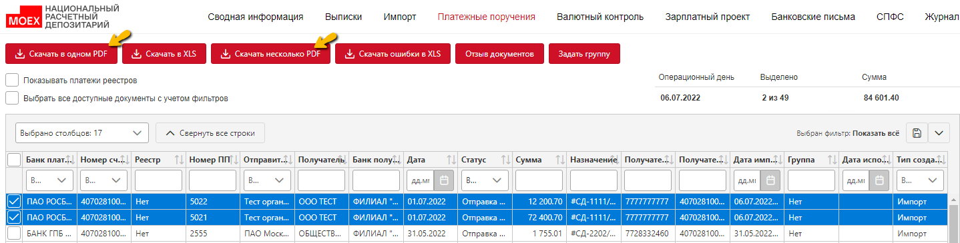Screen dimensions: 960x243
Task: Collapse rows with Свернуть все строки
Action: coord(210,133)
